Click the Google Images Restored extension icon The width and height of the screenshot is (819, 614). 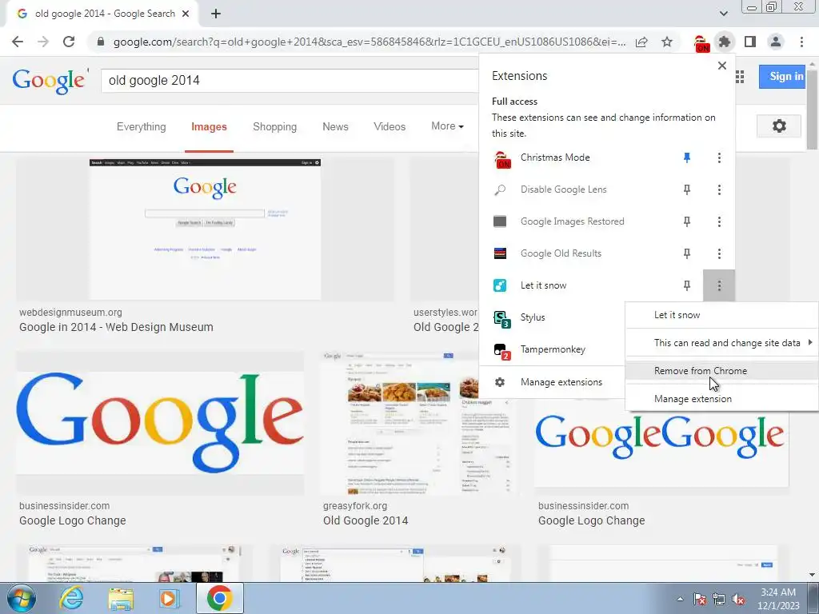click(x=500, y=221)
